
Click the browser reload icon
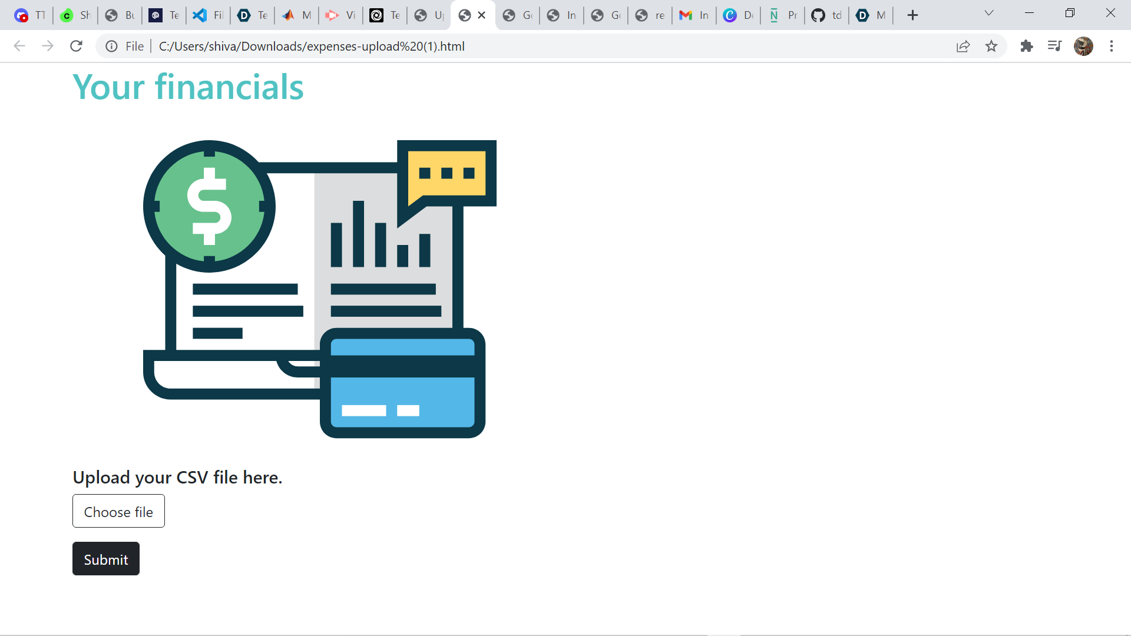(x=76, y=46)
